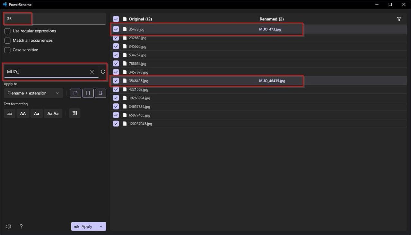Open the filter icon above renamed list
The width and height of the screenshot is (411, 235).
click(399, 19)
